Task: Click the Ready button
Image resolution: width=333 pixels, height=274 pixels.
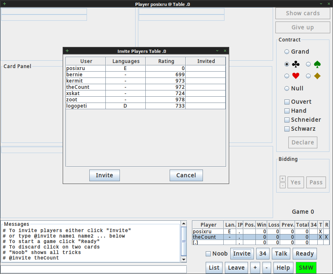Action: click(305, 254)
